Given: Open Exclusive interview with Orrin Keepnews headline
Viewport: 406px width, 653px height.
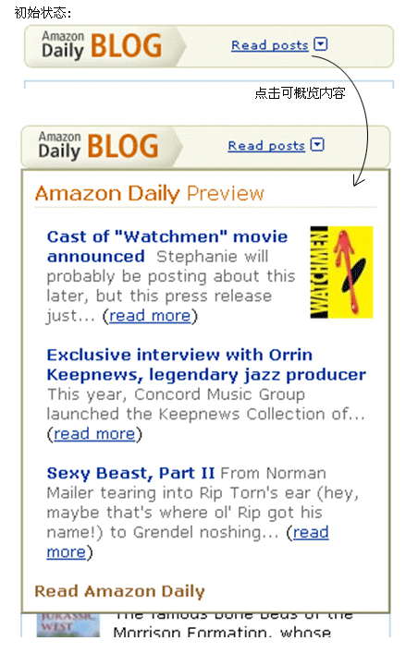Looking at the screenshot, I should 206,365.
